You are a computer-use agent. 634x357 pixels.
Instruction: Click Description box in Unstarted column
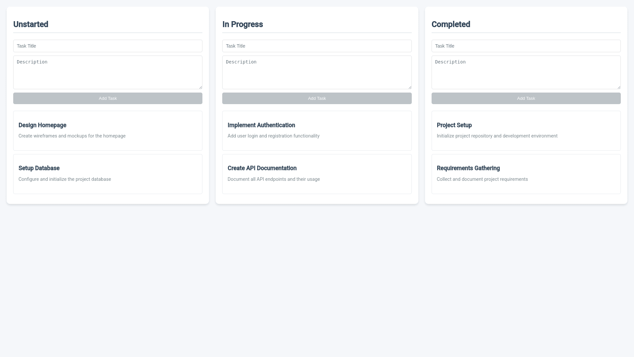tap(108, 72)
